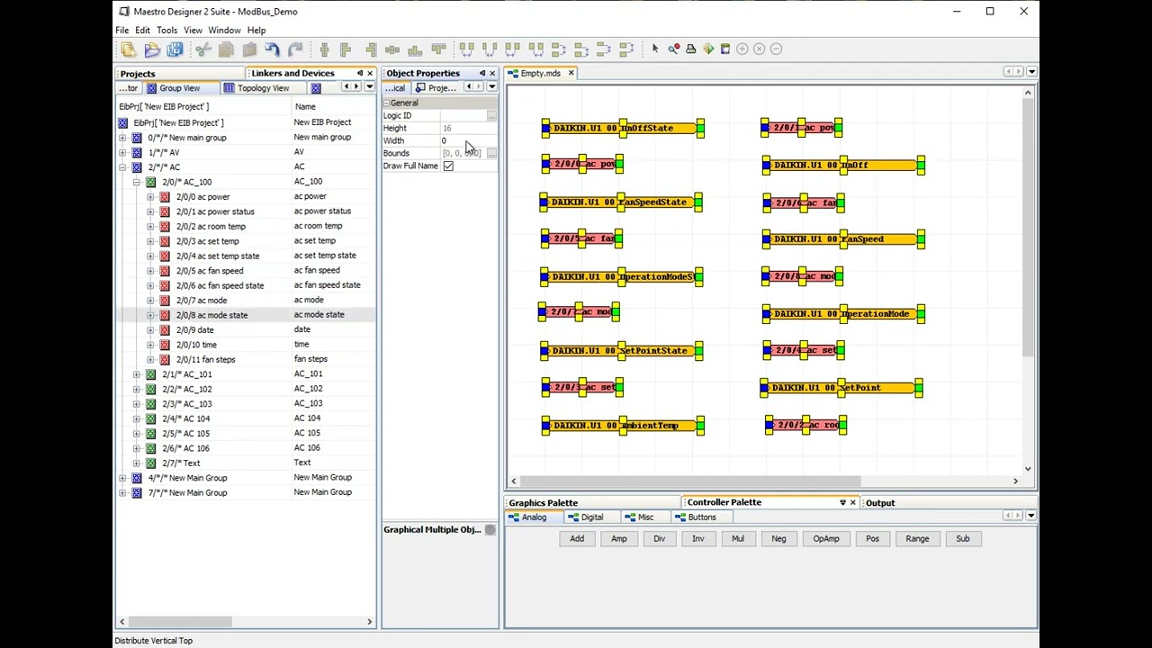Open tab list dropdown in Linkers panel
Viewport: 1152px width, 648px height.
tap(369, 87)
